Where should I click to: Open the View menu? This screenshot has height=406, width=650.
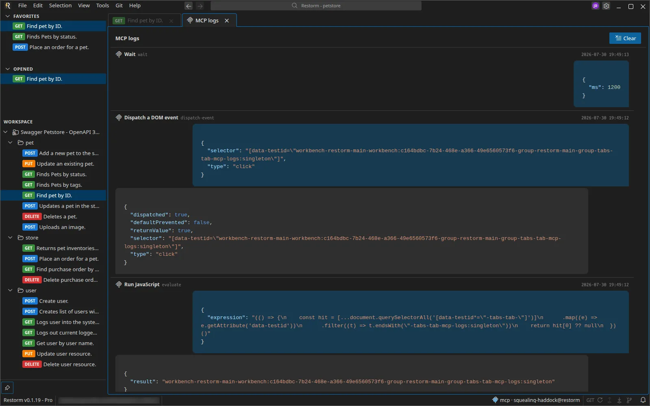click(84, 6)
